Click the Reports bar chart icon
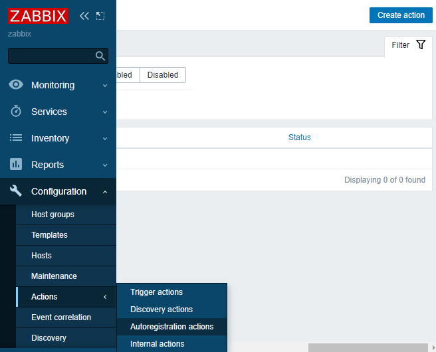 pos(17,165)
